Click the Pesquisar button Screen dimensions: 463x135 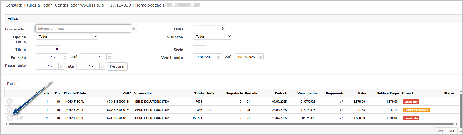[117, 66]
